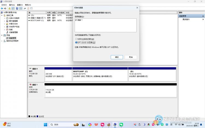Click the 类型 column header
This screenshot has height=128, width=205.
pyautogui.click(x=54, y=13)
